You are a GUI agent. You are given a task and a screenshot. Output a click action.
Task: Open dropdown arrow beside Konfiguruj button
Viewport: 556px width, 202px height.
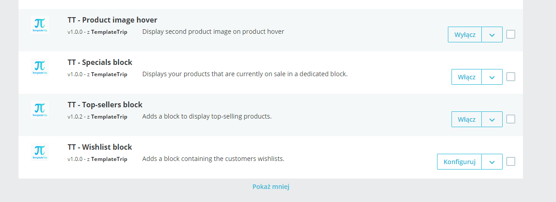pos(492,162)
